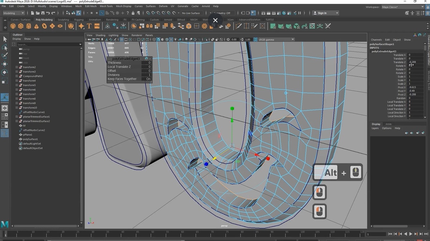430x241 pixels.
Task: Open the Type tool on the shelf
Action: (89, 26)
